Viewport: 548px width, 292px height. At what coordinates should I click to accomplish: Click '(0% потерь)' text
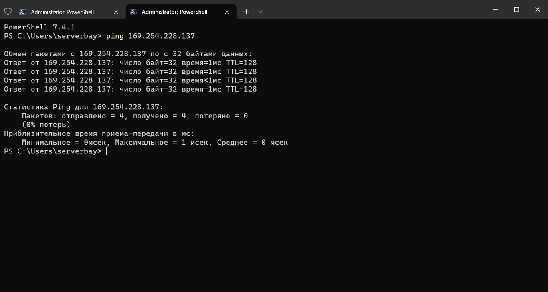point(46,124)
